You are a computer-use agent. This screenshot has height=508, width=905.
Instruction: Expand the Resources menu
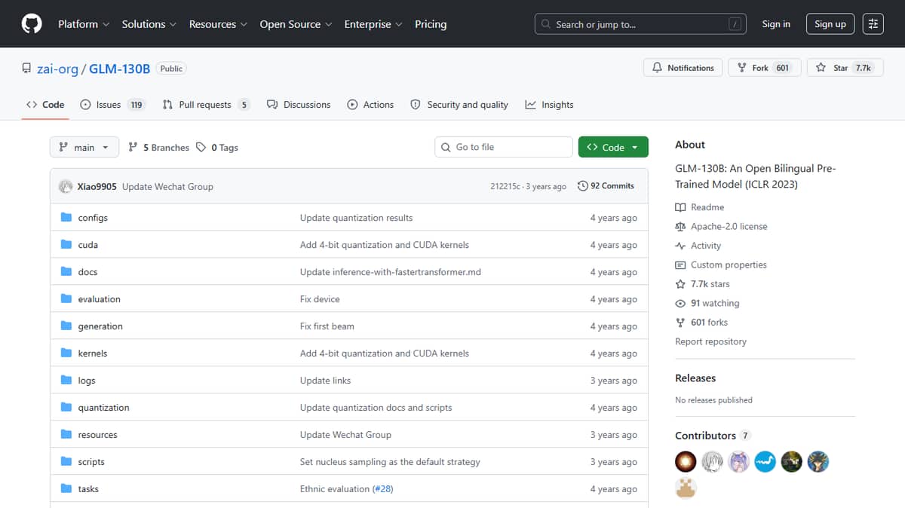[218, 24]
